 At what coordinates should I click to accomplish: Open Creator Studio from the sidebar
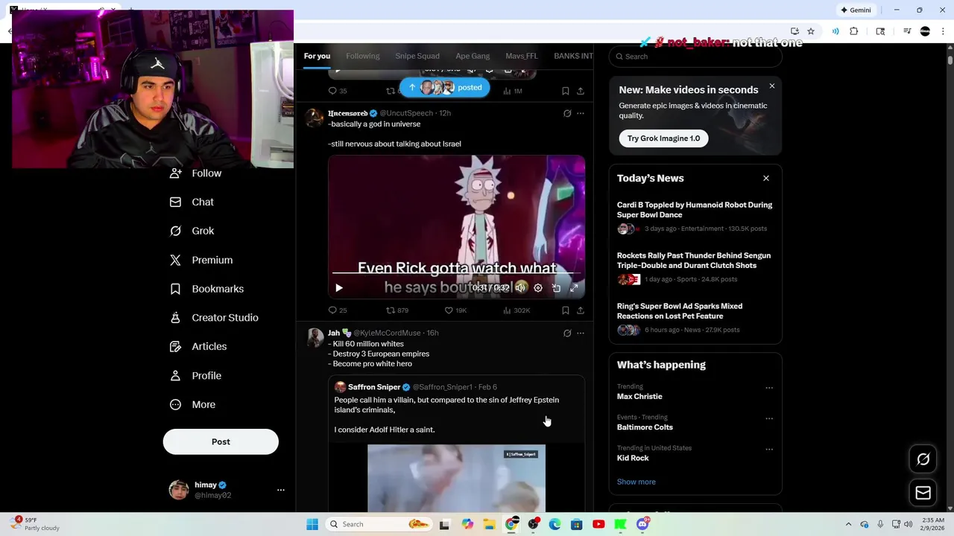[214, 318]
